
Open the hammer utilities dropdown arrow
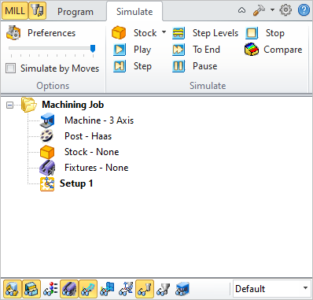click(272, 10)
